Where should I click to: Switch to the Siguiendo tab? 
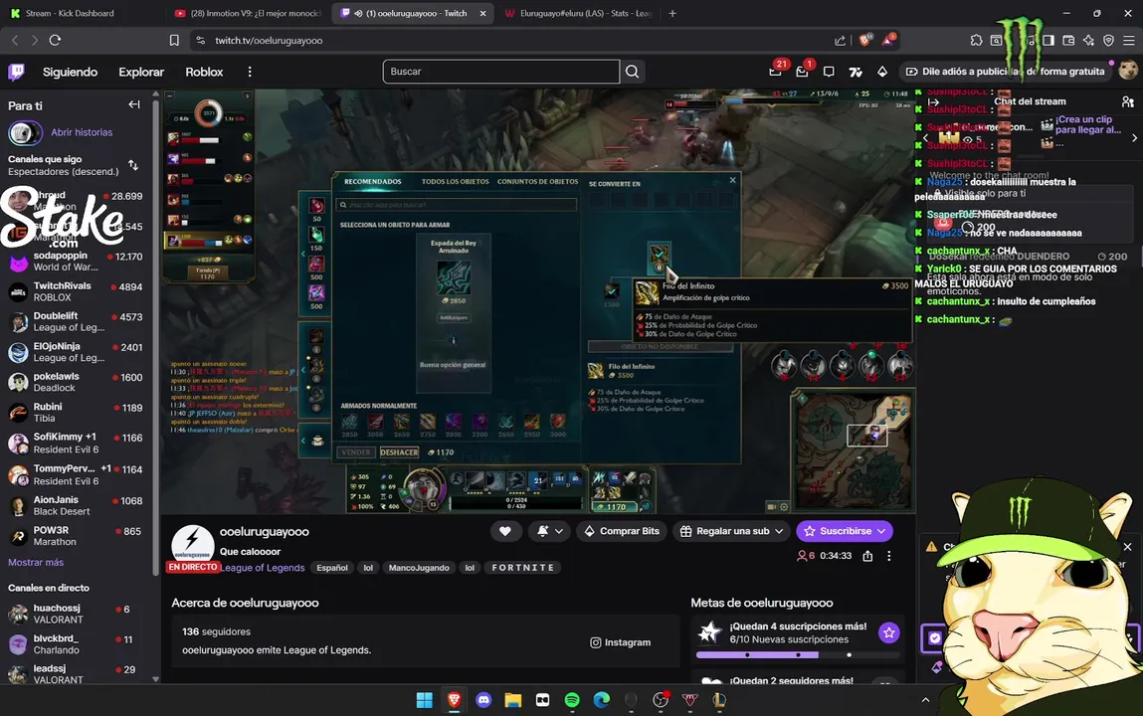(70, 72)
